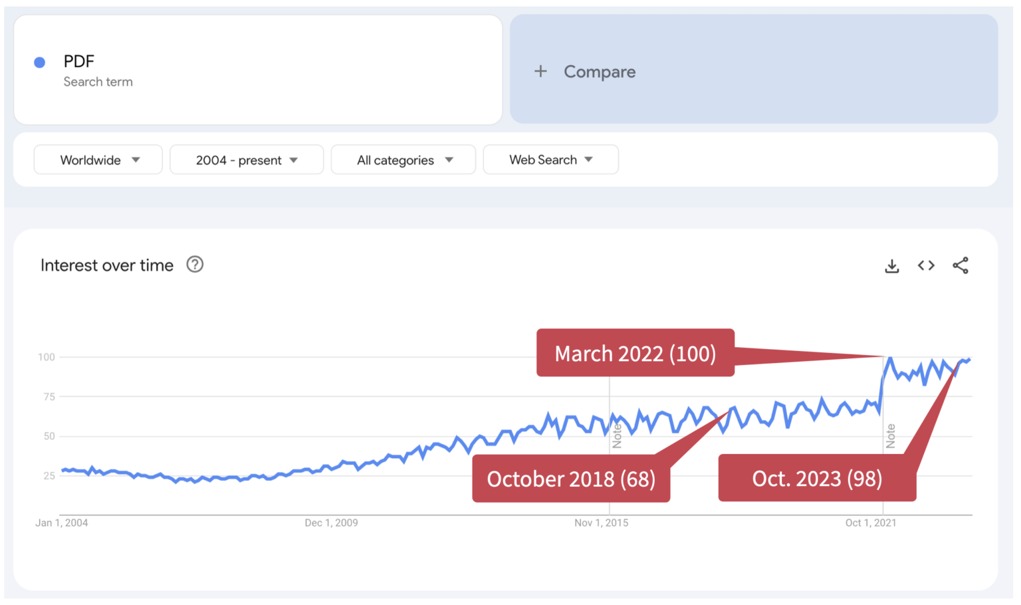The image size is (1021, 605).
Task: Select the PDF search term card
Action: coord(259,70)
